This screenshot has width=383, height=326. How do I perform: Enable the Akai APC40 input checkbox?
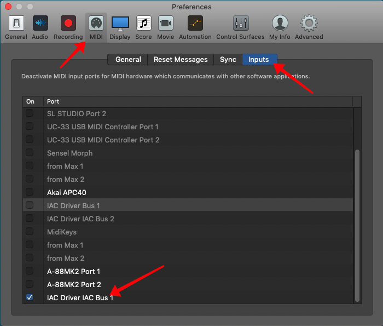[30, 192]
